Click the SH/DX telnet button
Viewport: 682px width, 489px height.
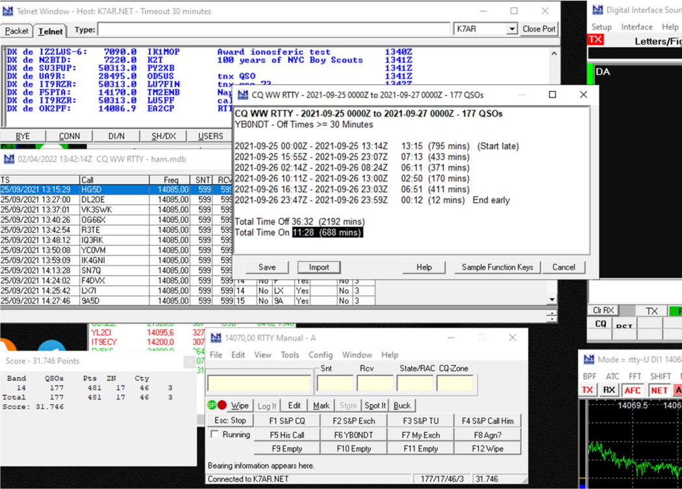click(x=163, y=136)
